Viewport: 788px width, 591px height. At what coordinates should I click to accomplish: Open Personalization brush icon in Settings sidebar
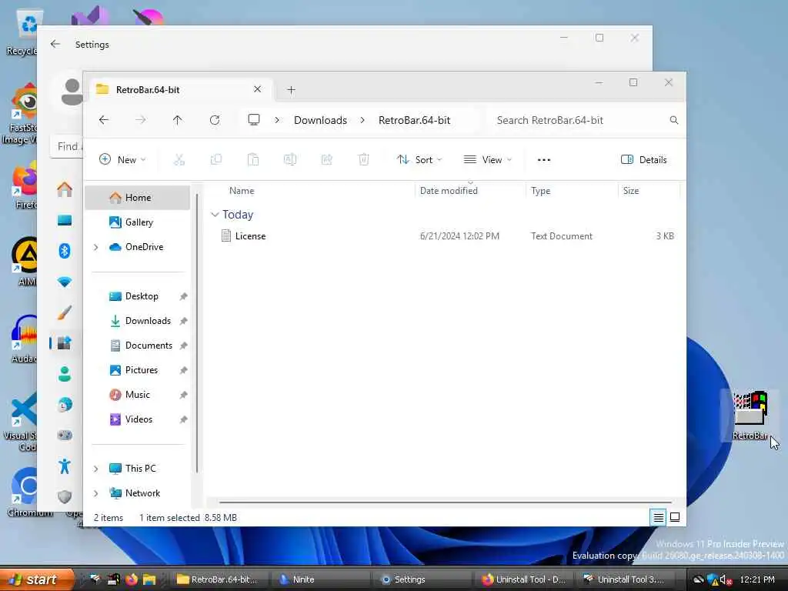pos(65,312)
